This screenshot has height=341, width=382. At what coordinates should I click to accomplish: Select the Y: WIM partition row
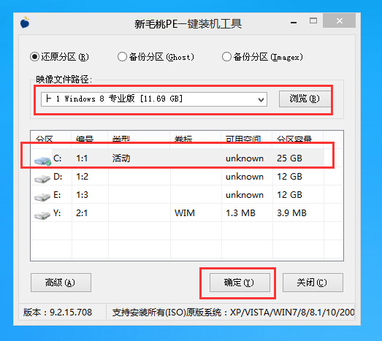[x=187, y=213]
